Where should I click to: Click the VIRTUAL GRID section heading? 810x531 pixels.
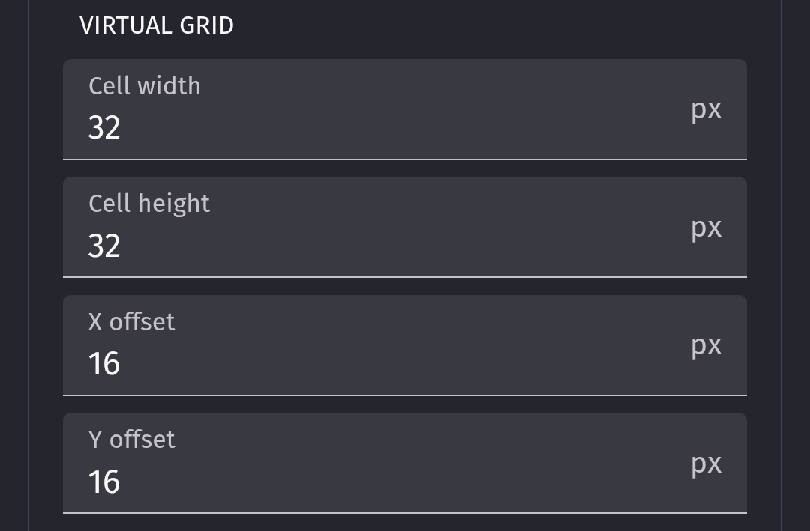157,25
